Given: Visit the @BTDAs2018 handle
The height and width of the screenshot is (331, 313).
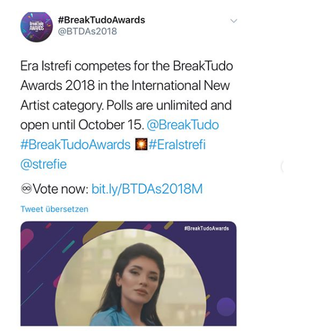Looking at the screenshot, I should (x=87, y=32).
